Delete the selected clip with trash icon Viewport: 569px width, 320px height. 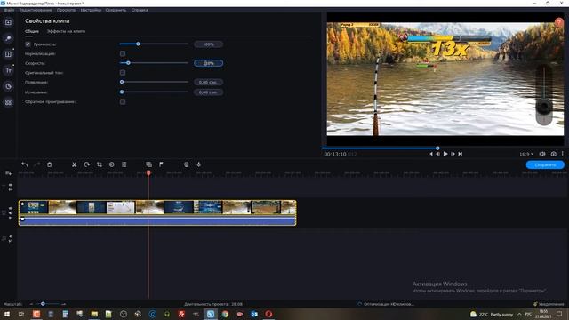50,164
